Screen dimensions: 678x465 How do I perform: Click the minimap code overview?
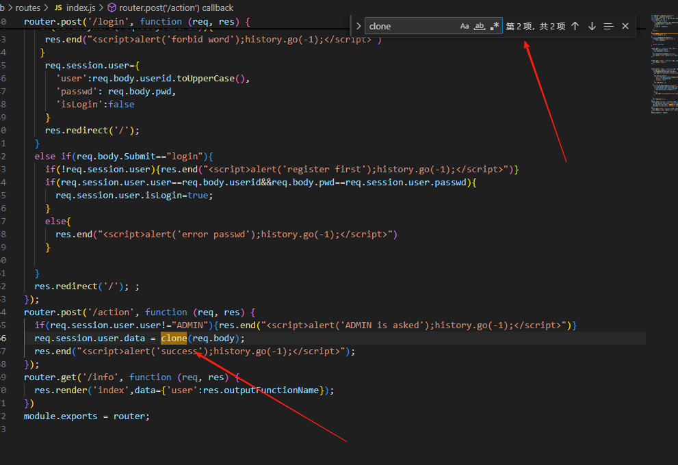pyautogui.click(x=664, y=64)
